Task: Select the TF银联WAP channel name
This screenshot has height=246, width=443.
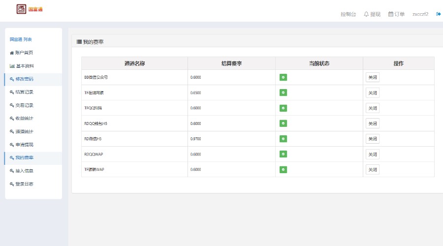Action: coord(94,169)
